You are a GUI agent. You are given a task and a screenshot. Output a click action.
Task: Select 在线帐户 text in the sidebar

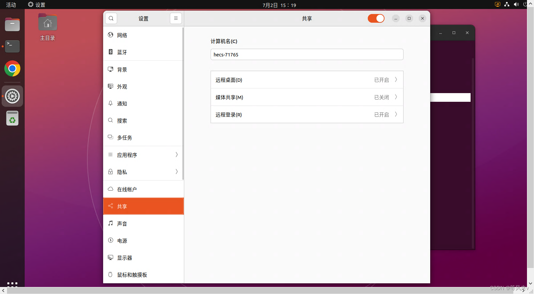tap(127, 189)
